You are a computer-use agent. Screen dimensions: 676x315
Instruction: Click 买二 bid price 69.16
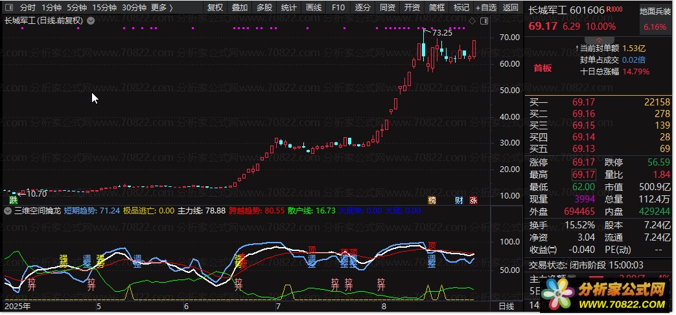(x=584, y=114)
